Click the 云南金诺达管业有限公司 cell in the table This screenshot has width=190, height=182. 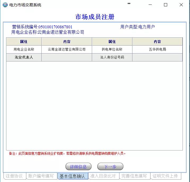tap(67, 49)
